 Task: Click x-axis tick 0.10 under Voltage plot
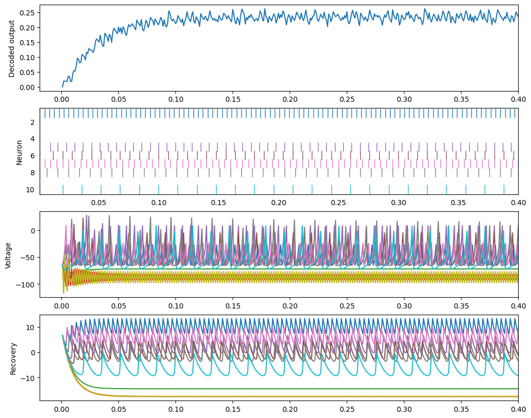[176, 306]
